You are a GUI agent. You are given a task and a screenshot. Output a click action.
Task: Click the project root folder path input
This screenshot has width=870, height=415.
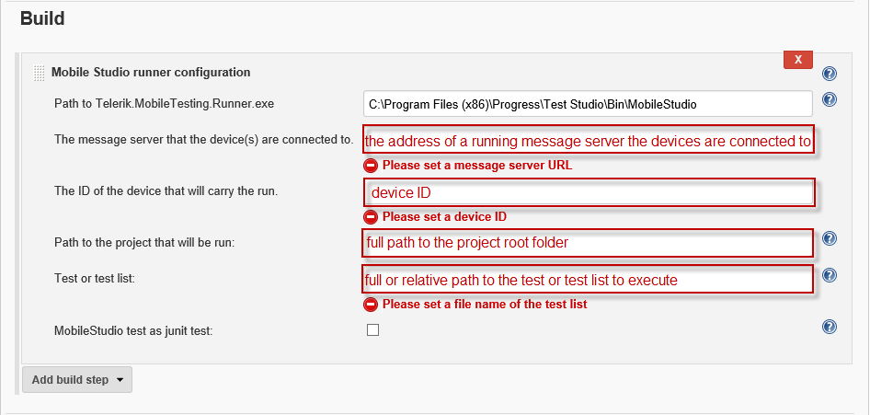tap(589, 243)
